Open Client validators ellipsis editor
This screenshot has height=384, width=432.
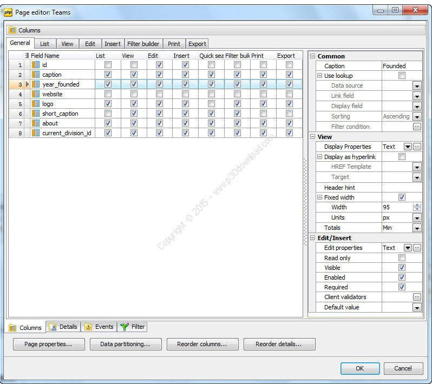417,297
